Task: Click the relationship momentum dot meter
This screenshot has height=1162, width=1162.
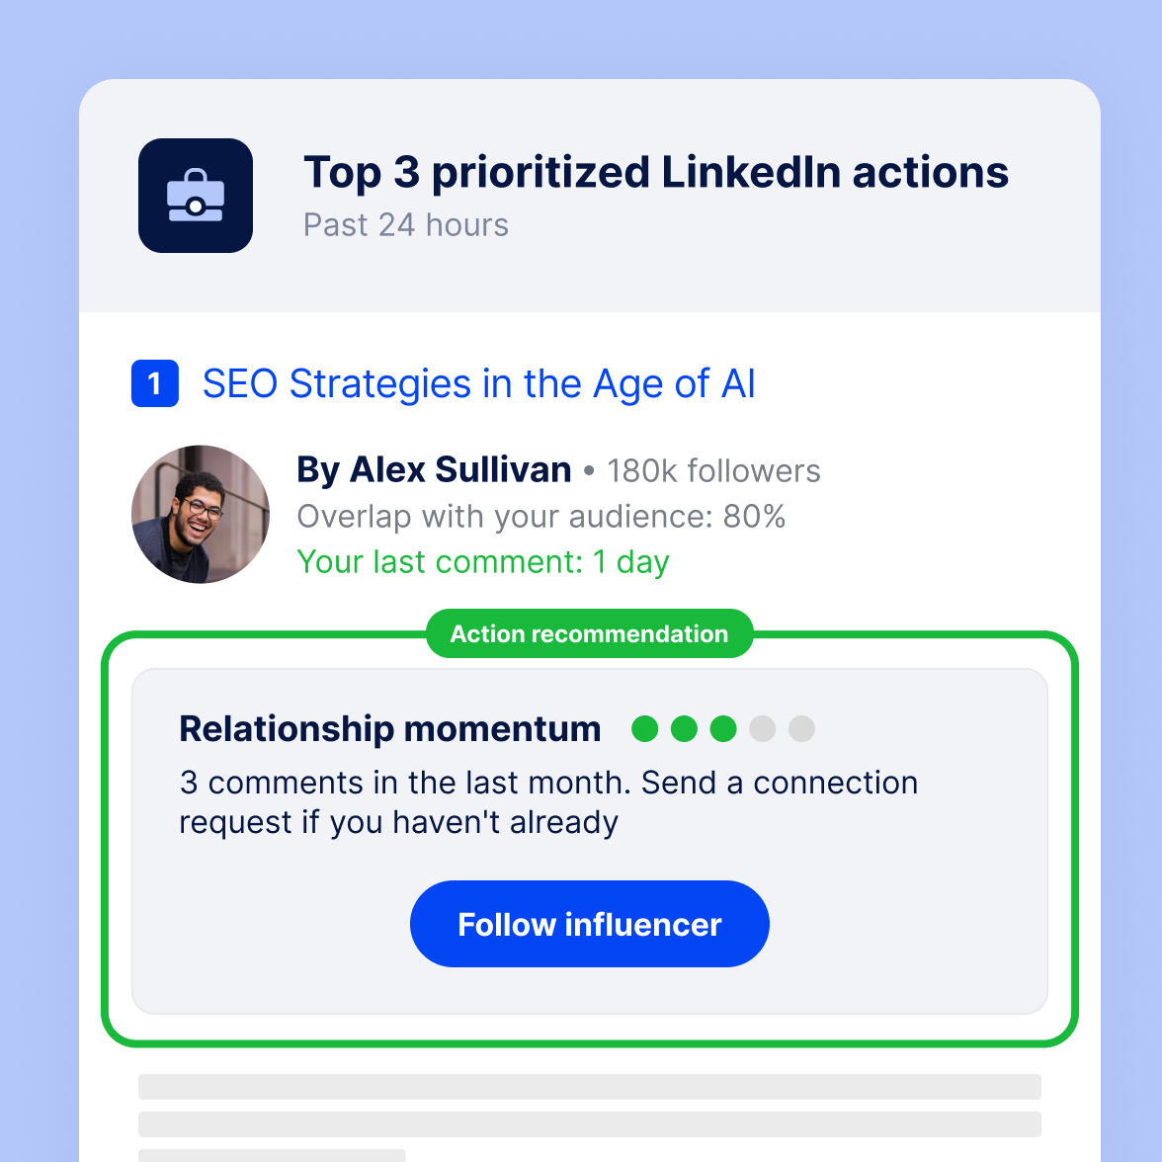Action: click(x=723, y=728)
